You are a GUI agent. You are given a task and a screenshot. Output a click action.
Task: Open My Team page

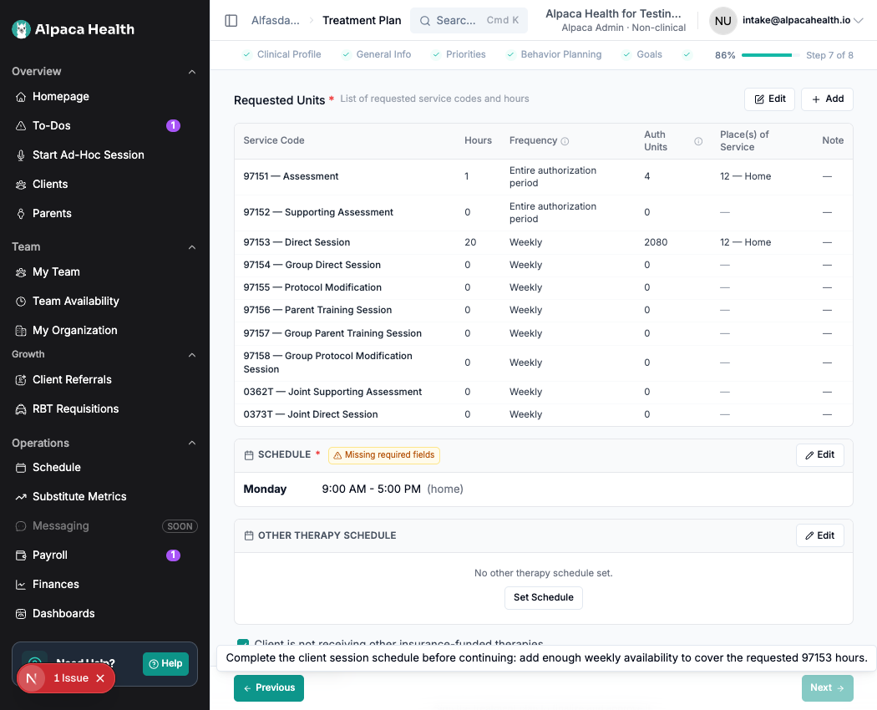(56, 272)
